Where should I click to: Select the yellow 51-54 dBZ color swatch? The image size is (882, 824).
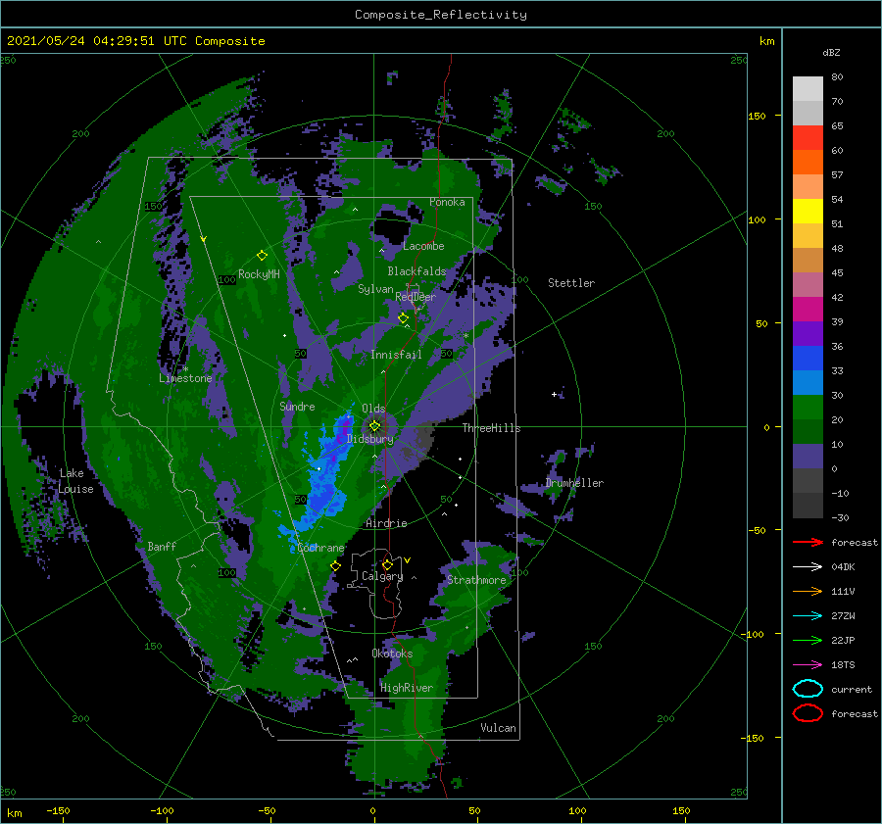808,212
